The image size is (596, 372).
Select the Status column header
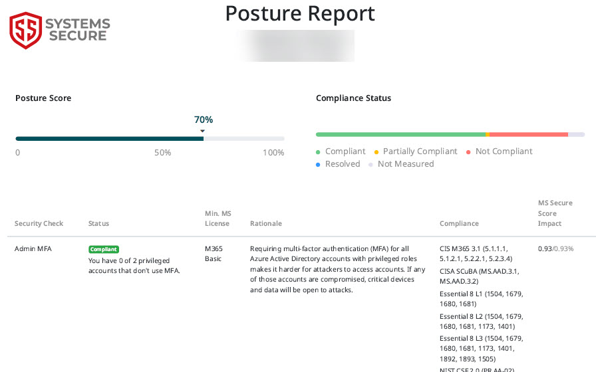point(98,224)
